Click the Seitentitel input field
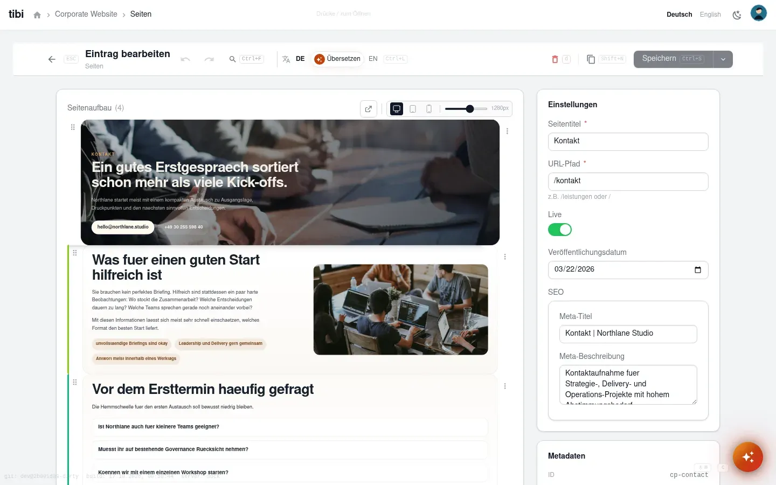 628,142
